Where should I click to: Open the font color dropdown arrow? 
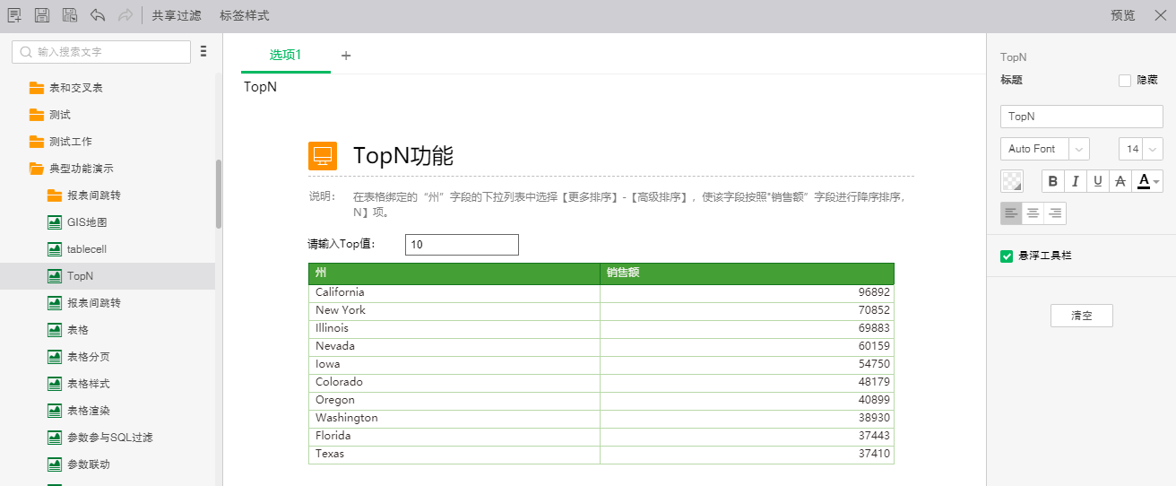[x=1157, y=182]
